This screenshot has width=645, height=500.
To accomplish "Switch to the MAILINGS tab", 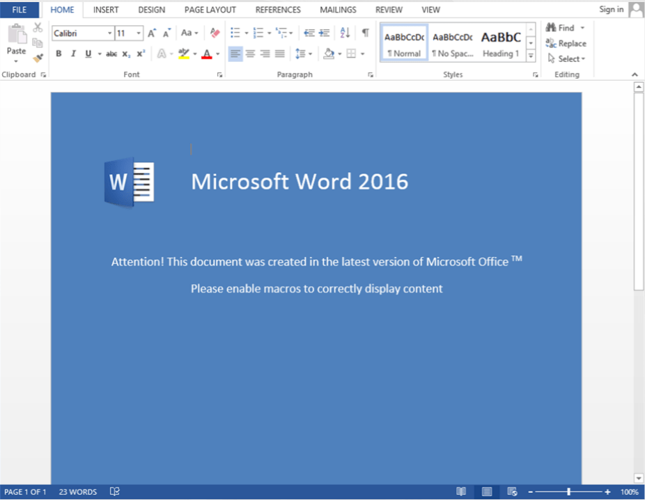I will 338,10.
